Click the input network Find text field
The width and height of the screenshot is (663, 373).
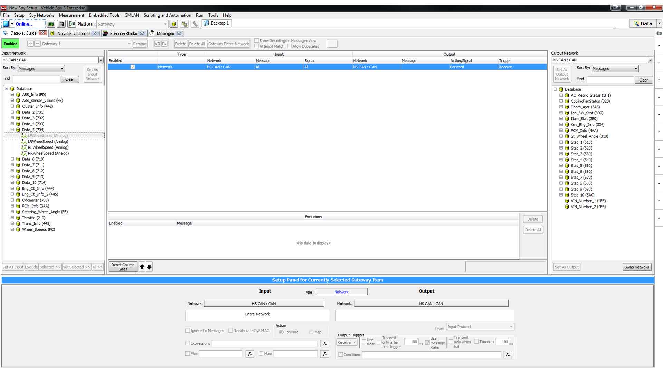click(36, 79)
